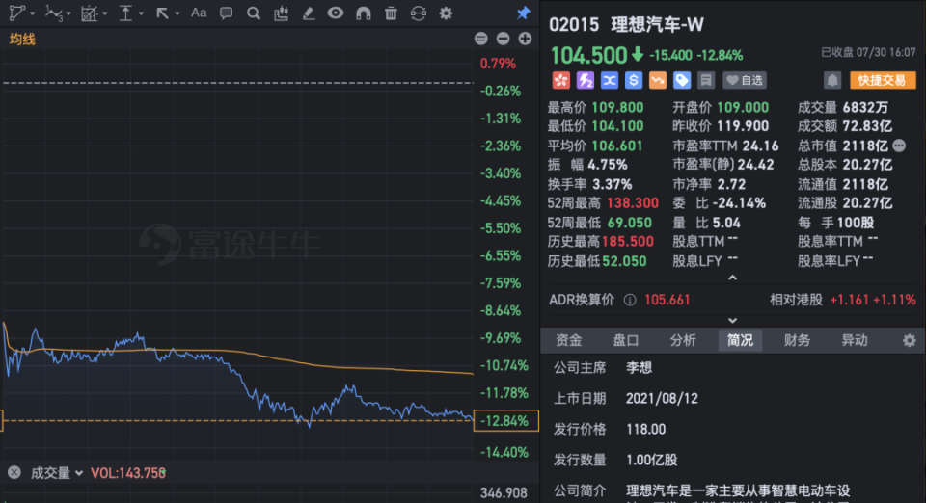Screen dimensions: 926x503
Task: Select the chart region measure tool
Action: click(x=89, y=13)
